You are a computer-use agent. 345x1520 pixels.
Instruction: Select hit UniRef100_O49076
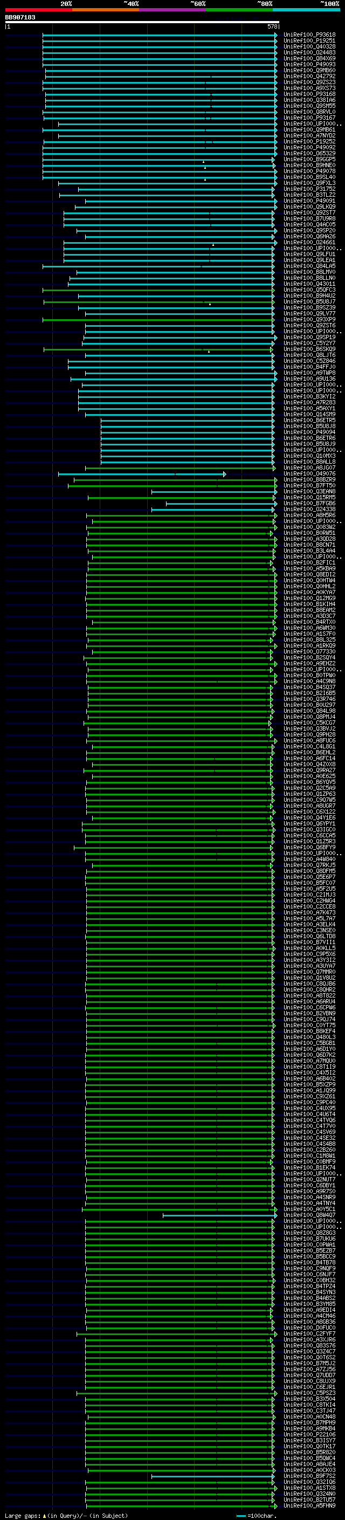309,474
